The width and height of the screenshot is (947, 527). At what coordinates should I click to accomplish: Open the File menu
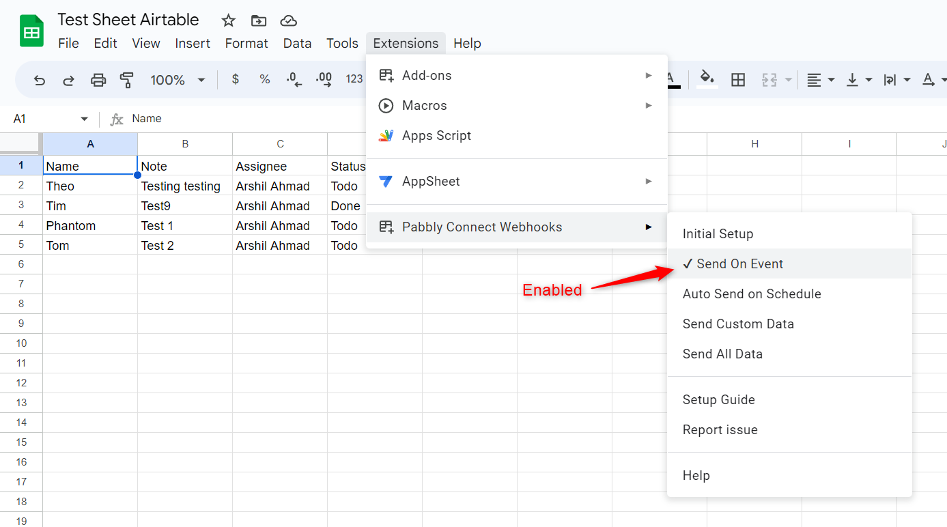pyautogui.click(x=68, y=43)
